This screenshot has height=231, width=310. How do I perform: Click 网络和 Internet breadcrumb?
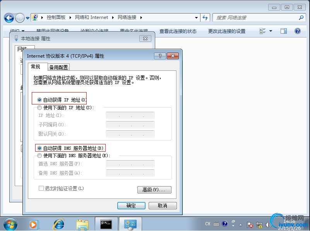coord(92,17)
